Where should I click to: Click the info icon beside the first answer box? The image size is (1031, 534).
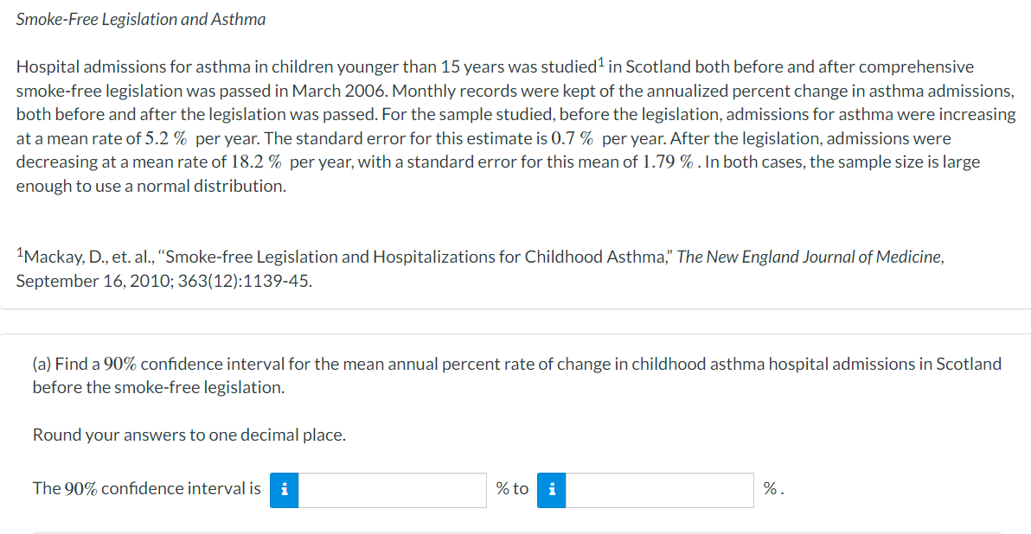284,489
